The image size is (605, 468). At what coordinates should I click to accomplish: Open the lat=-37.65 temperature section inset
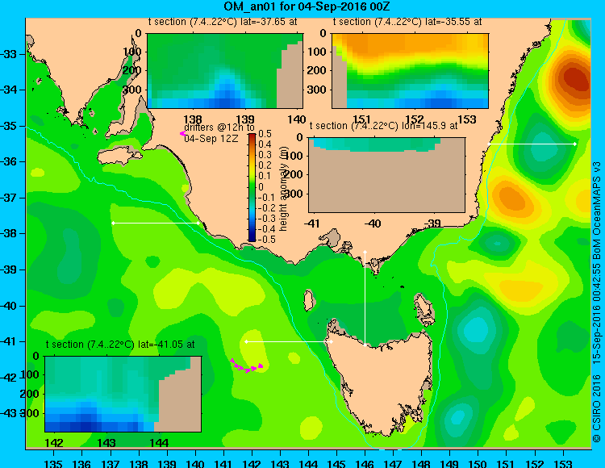pyautogui.click(x=225, y=71)
